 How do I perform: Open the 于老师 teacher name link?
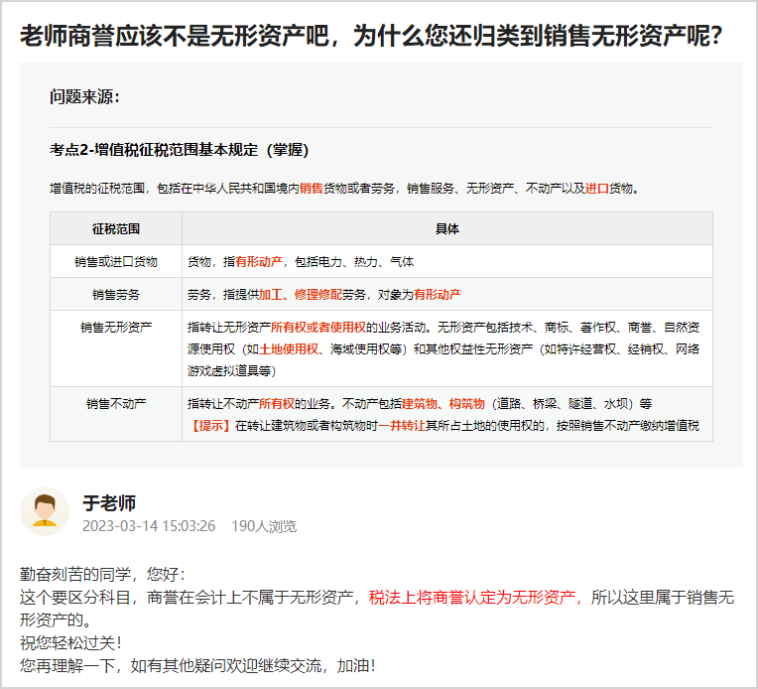[x=109, y=502]
